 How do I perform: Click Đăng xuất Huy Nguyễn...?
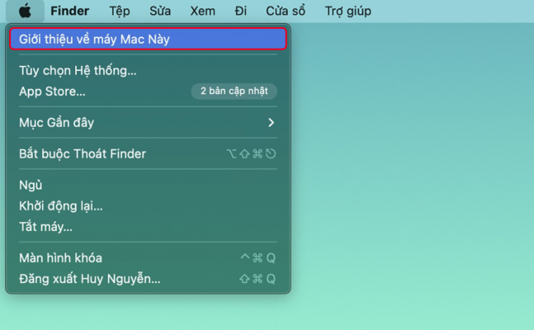tap(89, 279)
